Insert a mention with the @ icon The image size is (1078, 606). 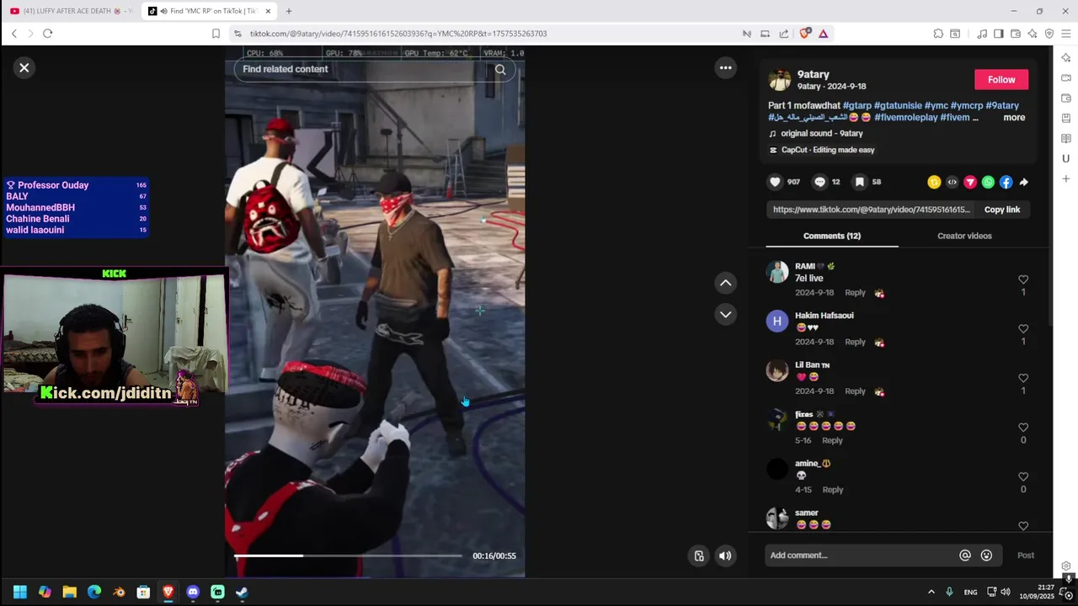pyautogui.click(x=965, y=555)
